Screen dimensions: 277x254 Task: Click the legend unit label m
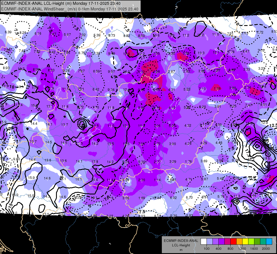pyautogui.click(x=181, y=250)
